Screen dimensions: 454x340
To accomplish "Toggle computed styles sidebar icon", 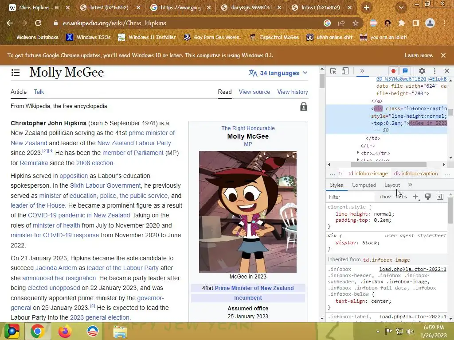I will pos(440,197).
